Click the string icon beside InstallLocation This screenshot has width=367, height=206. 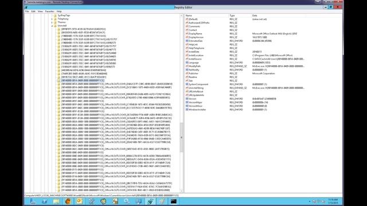tap(187, 56)
